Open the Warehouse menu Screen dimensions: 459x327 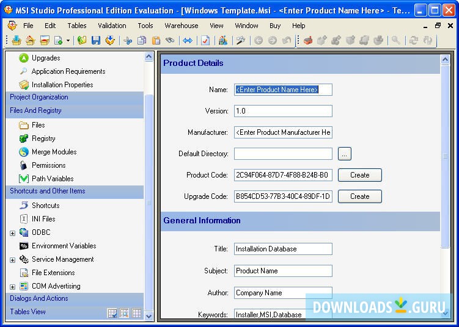pyautogui.click(x=181, y=26)
